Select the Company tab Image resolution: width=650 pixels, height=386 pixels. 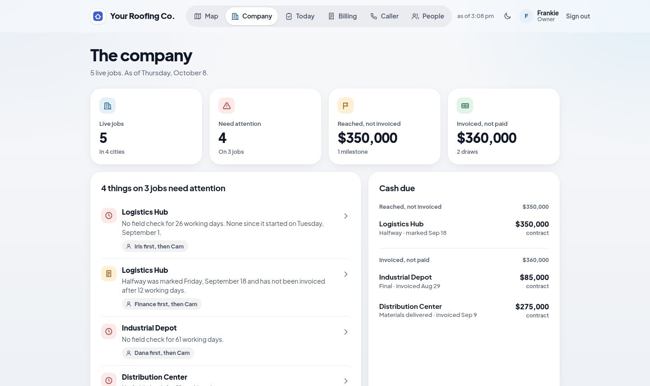[x=252, y=16]
